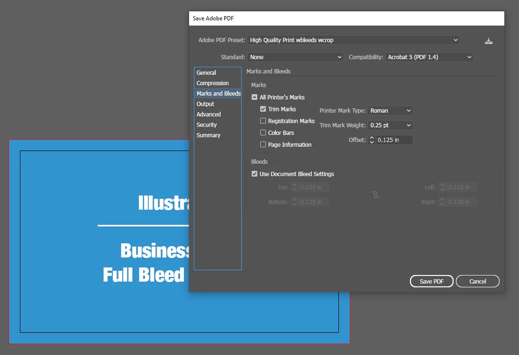Uncheck the Trim Marks checkbox
The width and height of the screenshot is (519, 355).
click(x=263, y=109)
